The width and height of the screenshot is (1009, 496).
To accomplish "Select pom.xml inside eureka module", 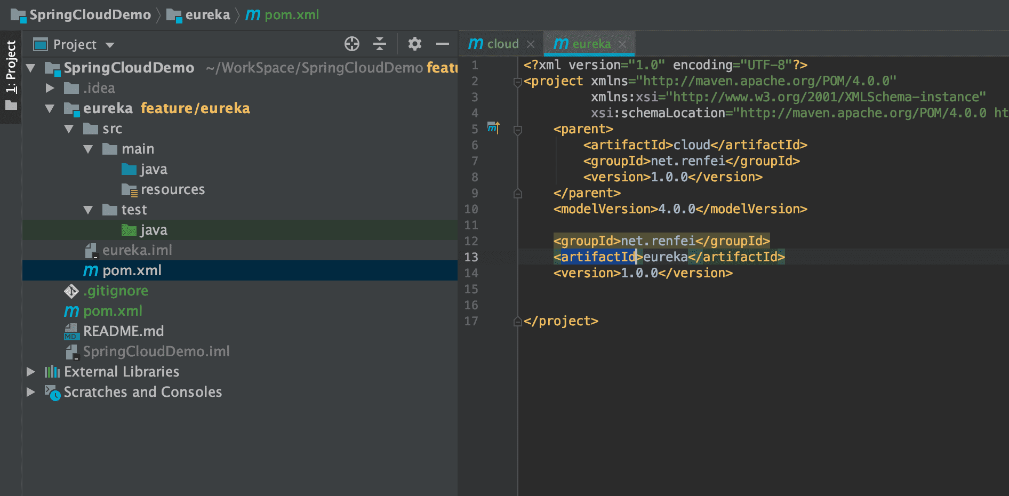I will [x=240, y=270].
